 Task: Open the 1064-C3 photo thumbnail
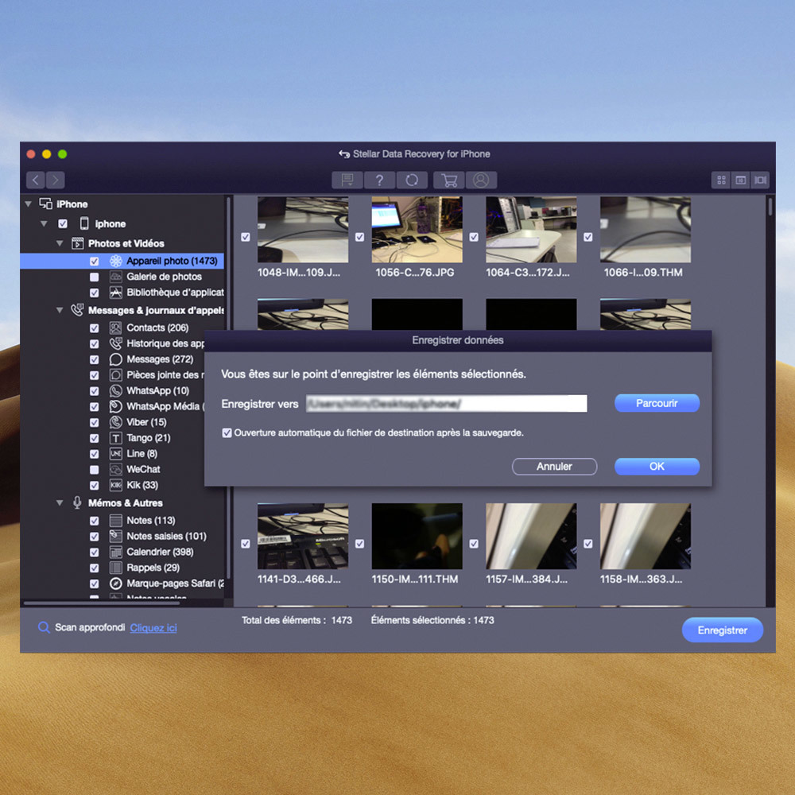point(531,230)
